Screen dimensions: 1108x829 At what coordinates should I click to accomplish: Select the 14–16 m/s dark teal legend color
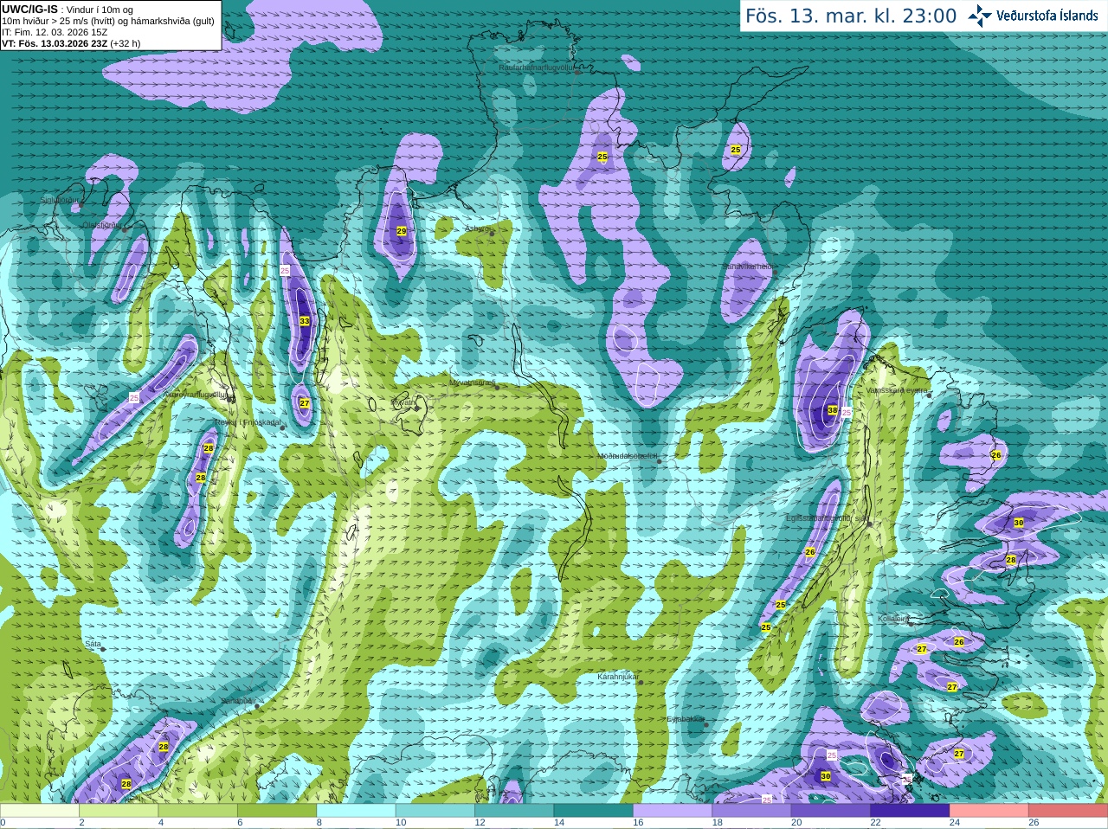(x=594, y=811)
